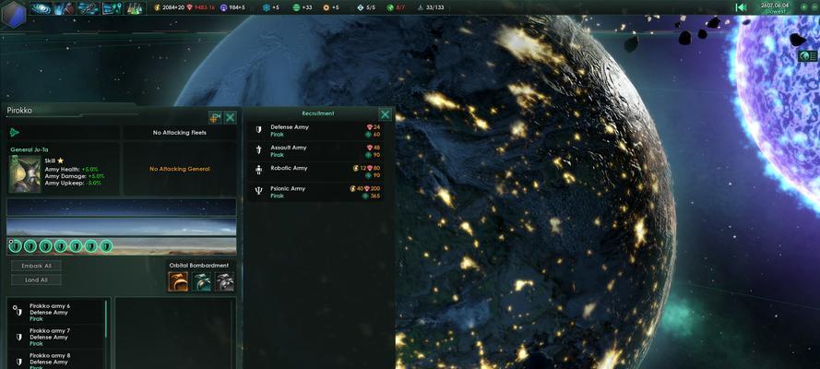Click the recruit armies icon in Pirokko panel
Image resolution: width=820 pixels, height=369 pixels.
point(215,117)
